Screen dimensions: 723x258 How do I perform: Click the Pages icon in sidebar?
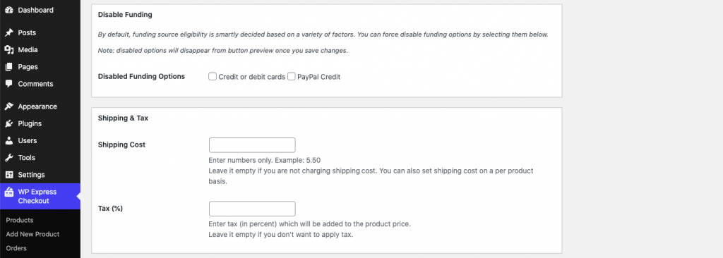click(x=8, y=67)
